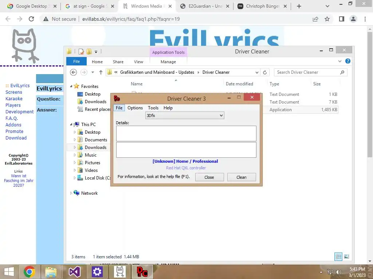
Task: Expand Documents under This PC
Action: (x=75, y=140)
